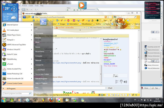Open Miscellaneous menu in developer toolbar
The height and width of the screenshot is (108, 164).
click(86, 24)
